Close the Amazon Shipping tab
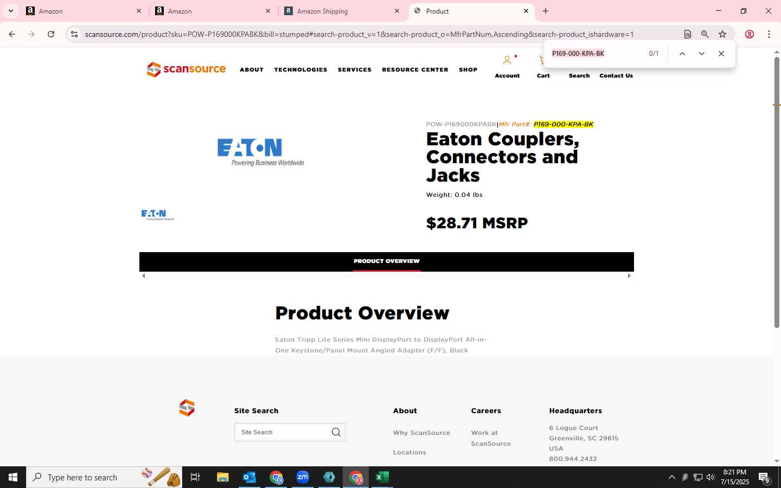 [x=397, y=11]
